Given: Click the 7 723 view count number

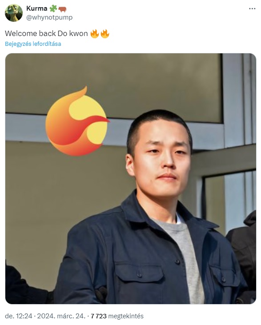Looking at the screenshot, I should click(99, 316).
